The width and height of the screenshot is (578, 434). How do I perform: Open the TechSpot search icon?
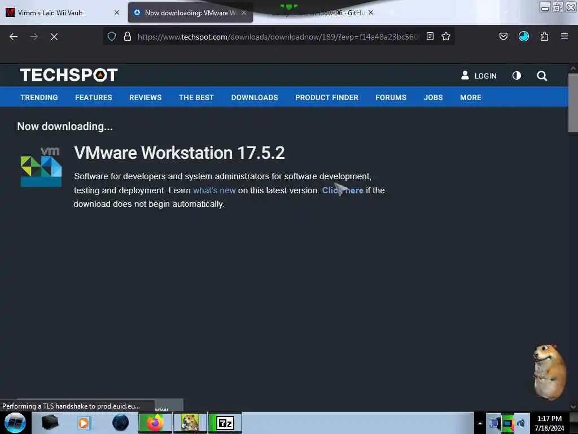click(542, 76)
